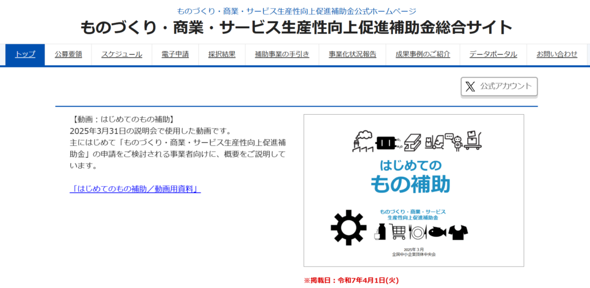Open 成果事例のご紹介 page
The image size is (590, 288).
[422, 55]
